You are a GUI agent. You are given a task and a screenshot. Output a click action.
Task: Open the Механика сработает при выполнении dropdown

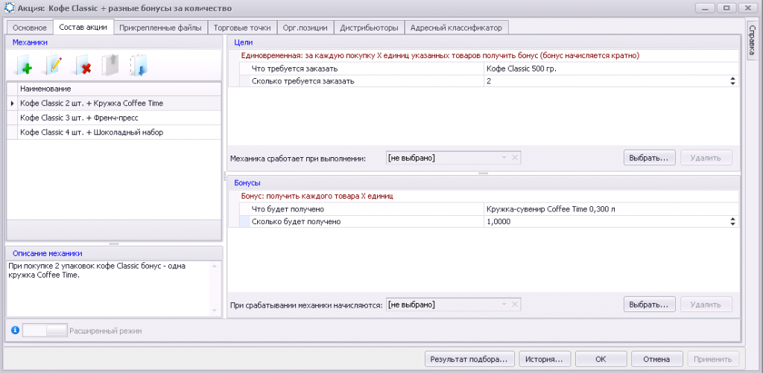click(x=504, y=158)
